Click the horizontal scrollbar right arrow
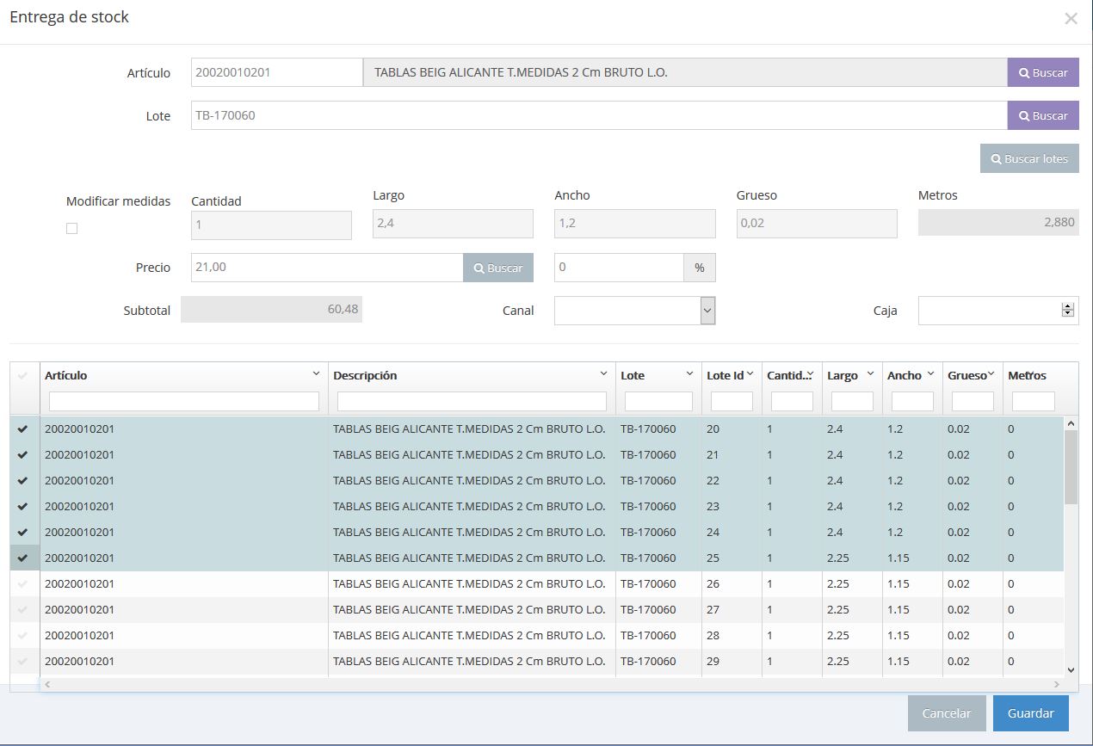1093x746 pixels. pos(1057,685)
